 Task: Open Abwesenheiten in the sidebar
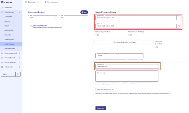(10, 39)
